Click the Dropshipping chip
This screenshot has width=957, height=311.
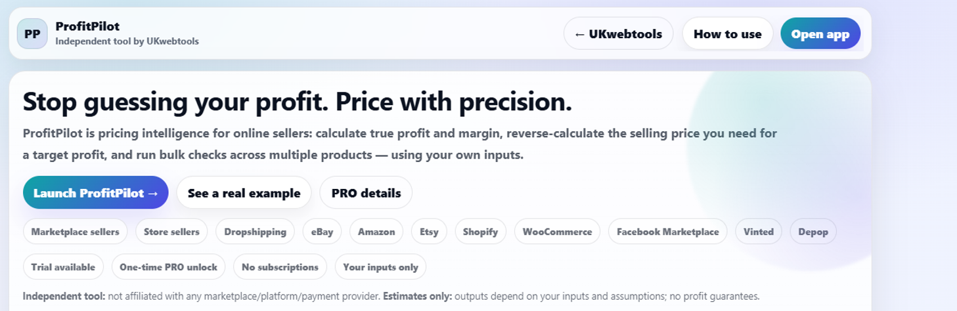click(x=255, y=232)
